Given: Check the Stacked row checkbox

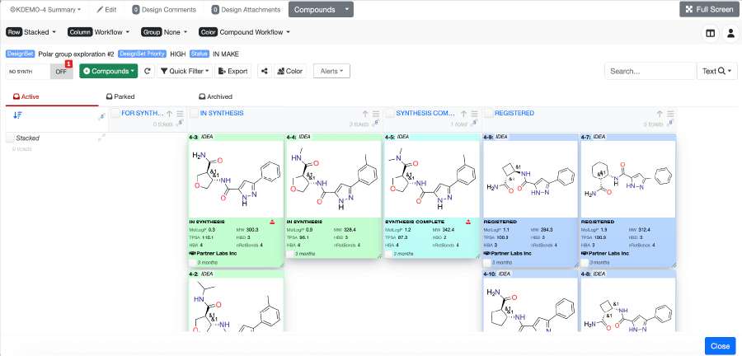Looking at the screenshot, I should (10, 138).
